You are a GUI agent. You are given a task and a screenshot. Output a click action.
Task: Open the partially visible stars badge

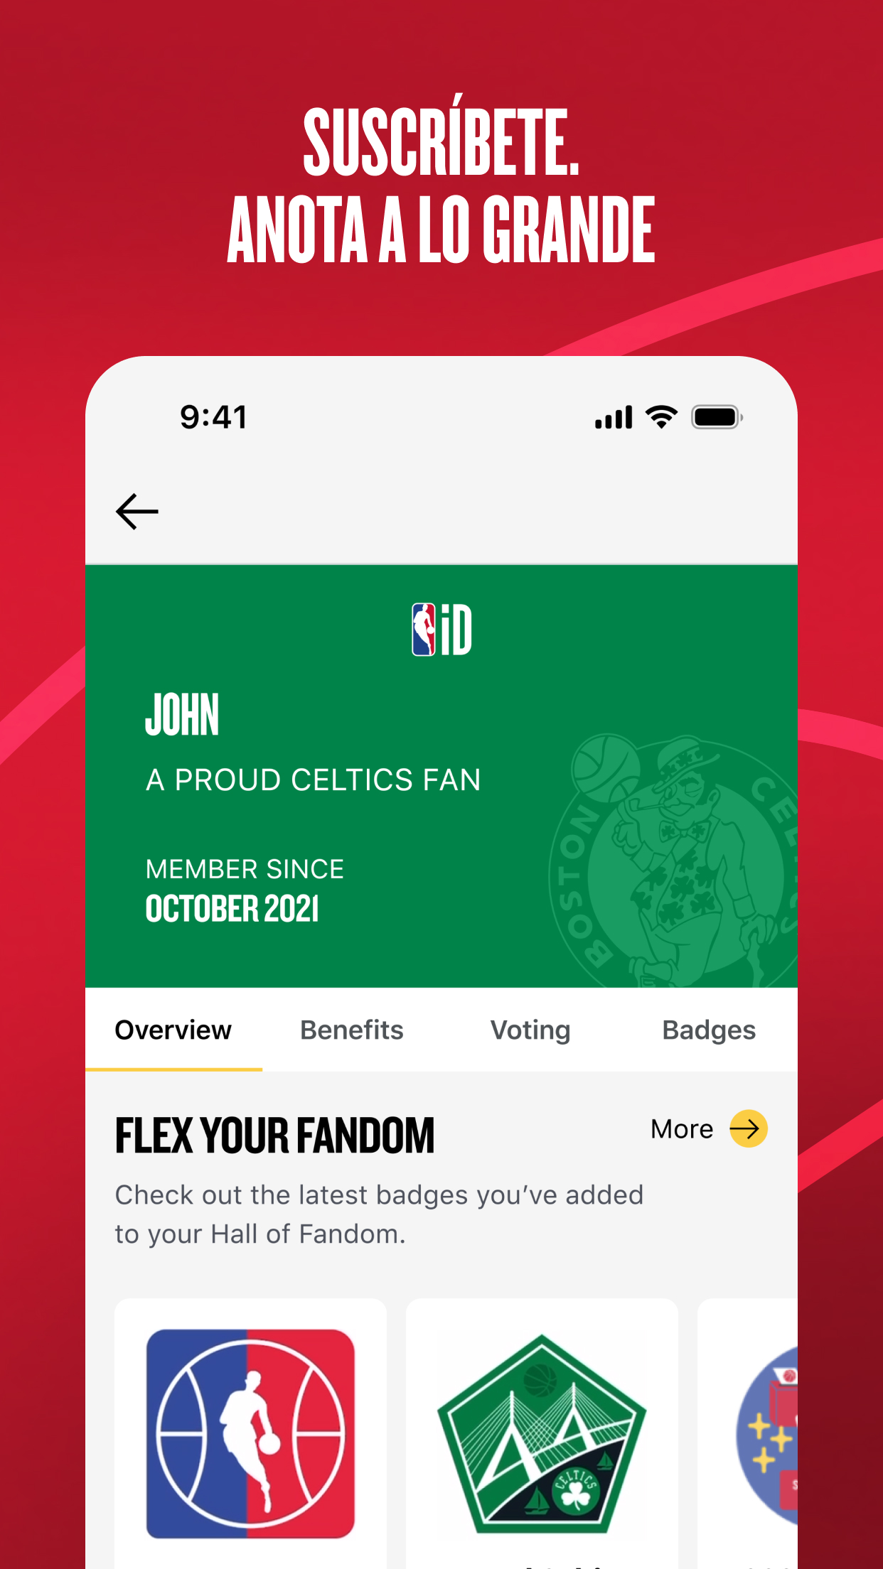click(x=766, y=1435)
